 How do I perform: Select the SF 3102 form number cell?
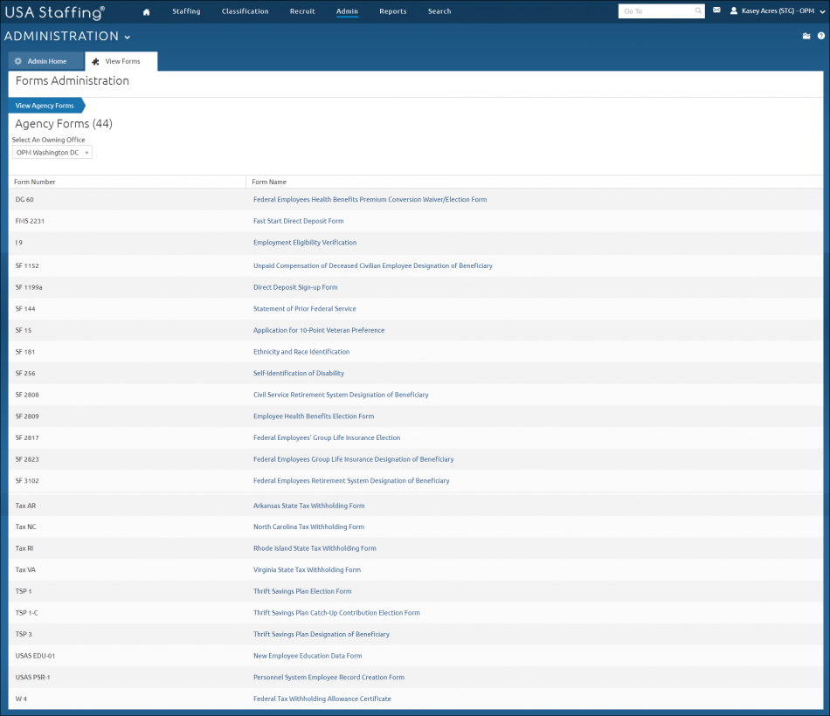(x=27, y=481)
